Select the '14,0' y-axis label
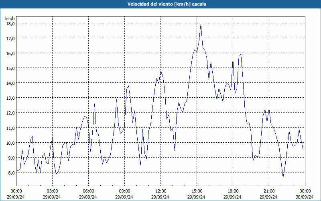The height and width of the screenshot is (201, 321). [10, 83]
